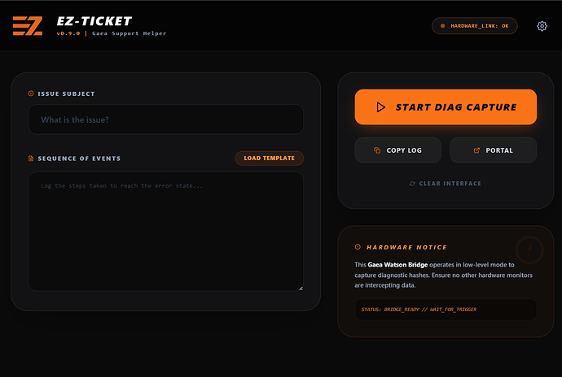Image resolution: width=562 pixels, height=377 pixels.
Task: Click the Clear Interface link
Action: click(446, 184)
